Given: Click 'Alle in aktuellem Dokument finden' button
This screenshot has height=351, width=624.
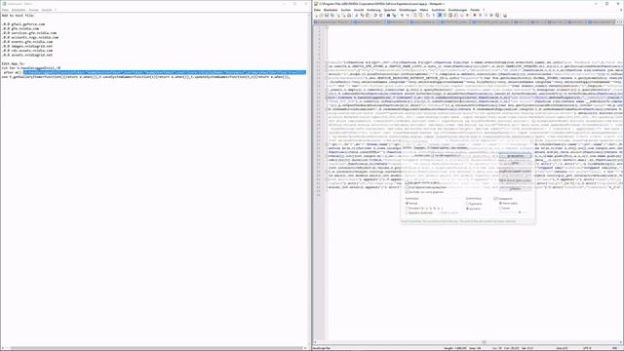Looking at the screenshot, I should [x=515, y=180].
